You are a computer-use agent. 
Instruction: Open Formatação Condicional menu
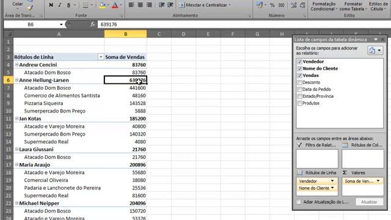324,6
